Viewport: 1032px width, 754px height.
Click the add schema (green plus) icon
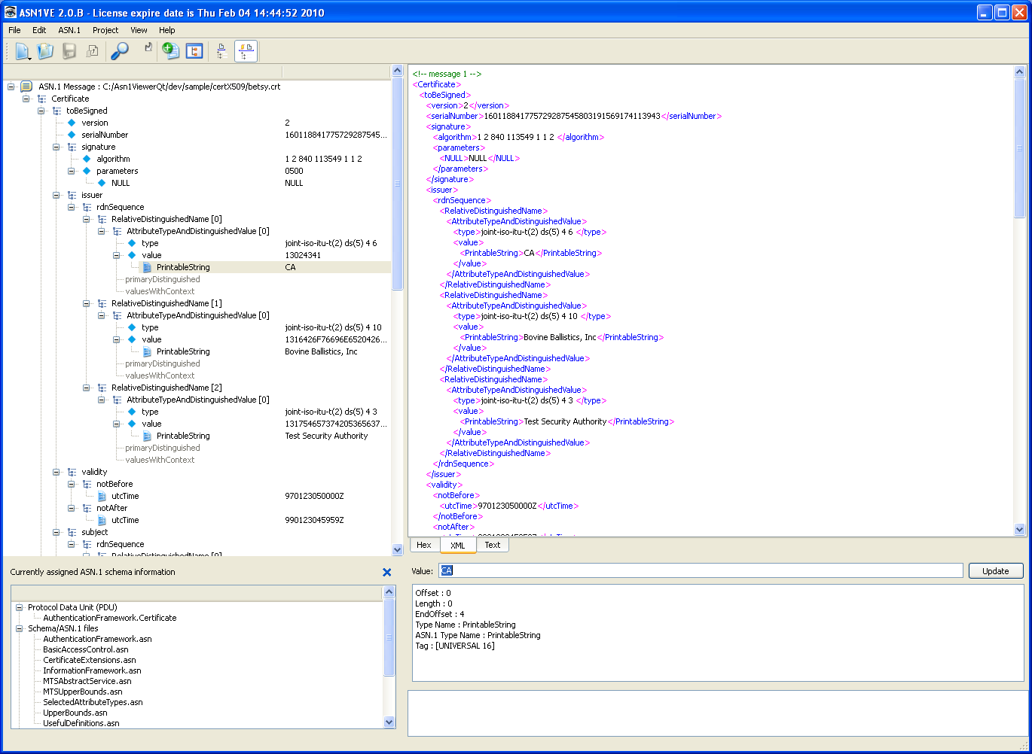(170, 50)
